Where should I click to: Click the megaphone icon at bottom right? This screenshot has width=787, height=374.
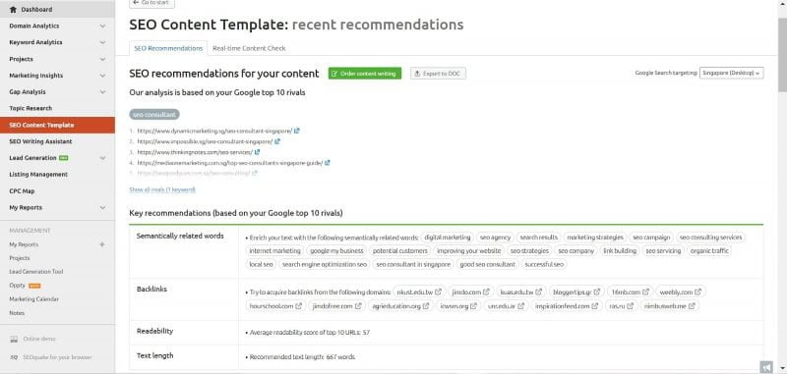[766, 367]
